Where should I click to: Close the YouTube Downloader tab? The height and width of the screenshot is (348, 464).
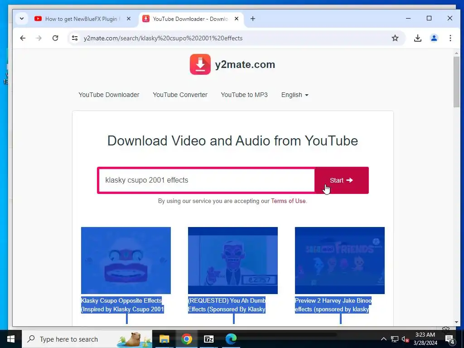[x=237, y=19]
